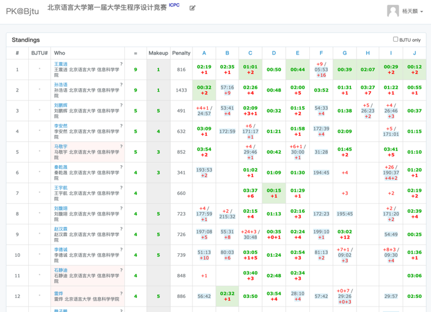Click the BJTU# column header
Image resolution: width=431 pixels, height=312 pixels.
pos(39,53)
